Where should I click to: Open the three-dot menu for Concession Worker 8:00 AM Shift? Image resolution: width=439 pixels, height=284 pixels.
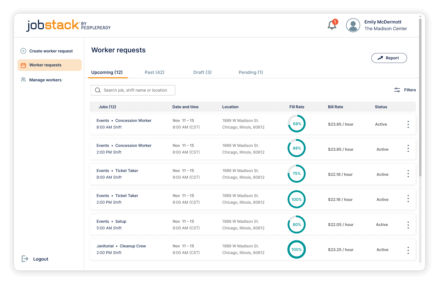[408, 124]
